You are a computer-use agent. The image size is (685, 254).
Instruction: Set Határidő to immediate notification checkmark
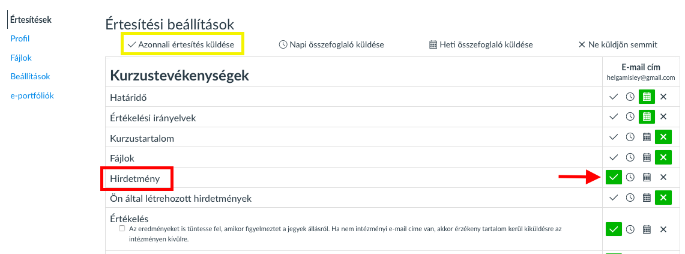[614, 97]
